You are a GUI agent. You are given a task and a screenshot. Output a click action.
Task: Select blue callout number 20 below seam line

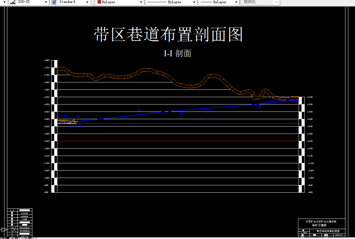click(x=181, y=113)
